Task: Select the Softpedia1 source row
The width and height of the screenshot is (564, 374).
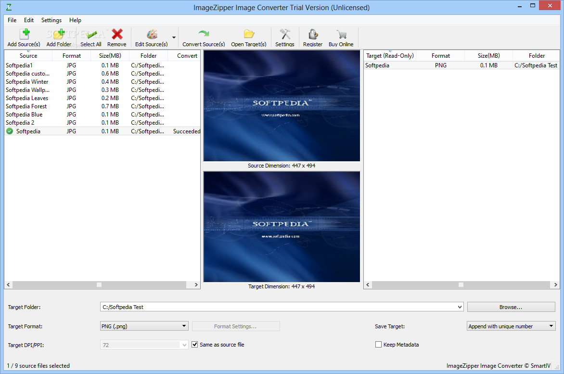Action: pyautogui.click(x=102, y=65)
